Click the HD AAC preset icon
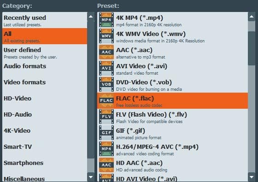This screenshot has height=182, width=258. (106, 165)
